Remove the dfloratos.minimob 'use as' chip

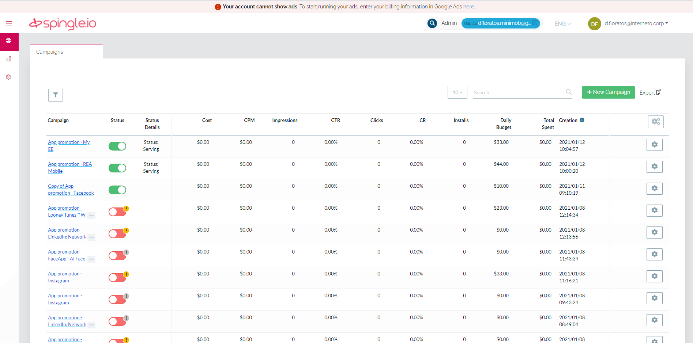pos(535,23)
